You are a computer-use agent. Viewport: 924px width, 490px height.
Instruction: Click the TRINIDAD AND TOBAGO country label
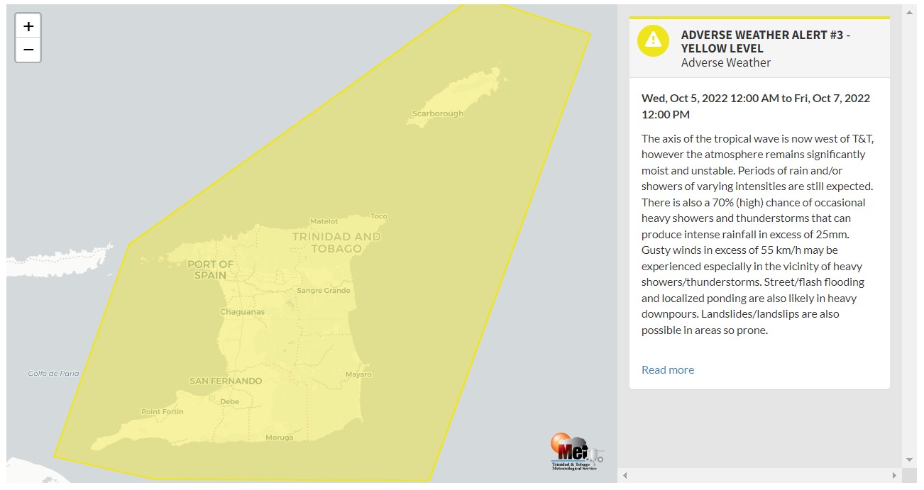[x=336, y=243]
